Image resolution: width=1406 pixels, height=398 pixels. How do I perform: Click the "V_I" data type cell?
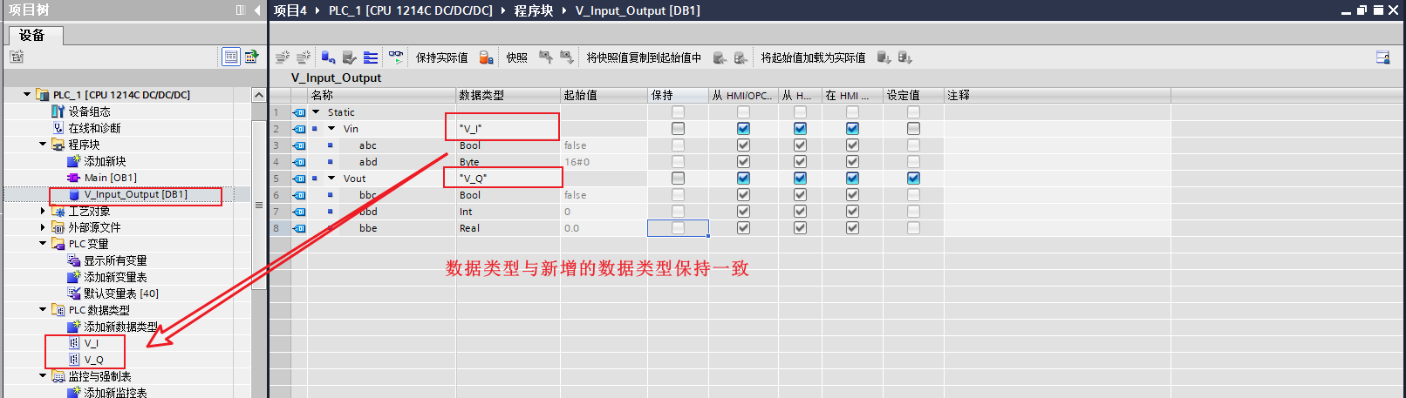coord(508,128)
